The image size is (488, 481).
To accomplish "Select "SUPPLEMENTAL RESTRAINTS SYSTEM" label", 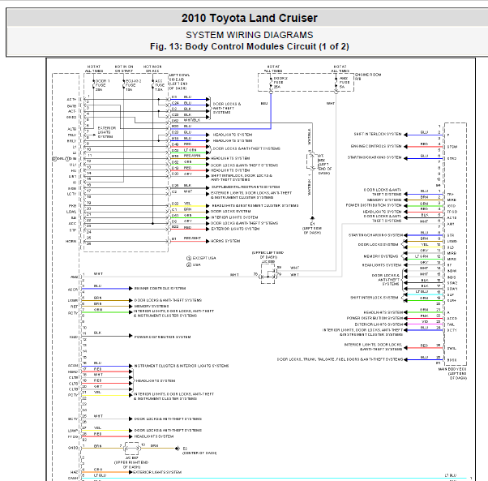I will click(x=246, y=187).
